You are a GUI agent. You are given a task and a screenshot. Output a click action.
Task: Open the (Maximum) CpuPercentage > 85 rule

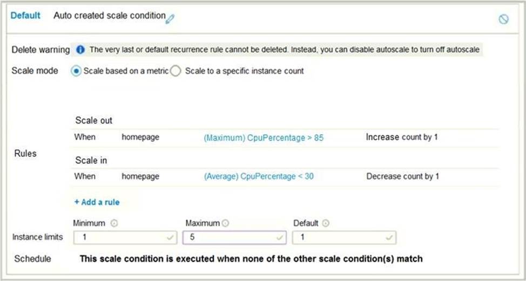264,138
